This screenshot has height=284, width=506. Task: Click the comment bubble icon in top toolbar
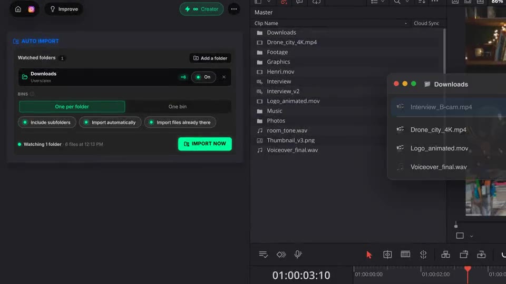299,2
